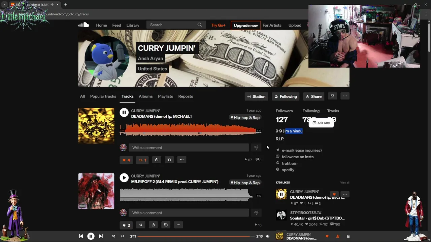Send message via envelope icon

pos(332,96)
